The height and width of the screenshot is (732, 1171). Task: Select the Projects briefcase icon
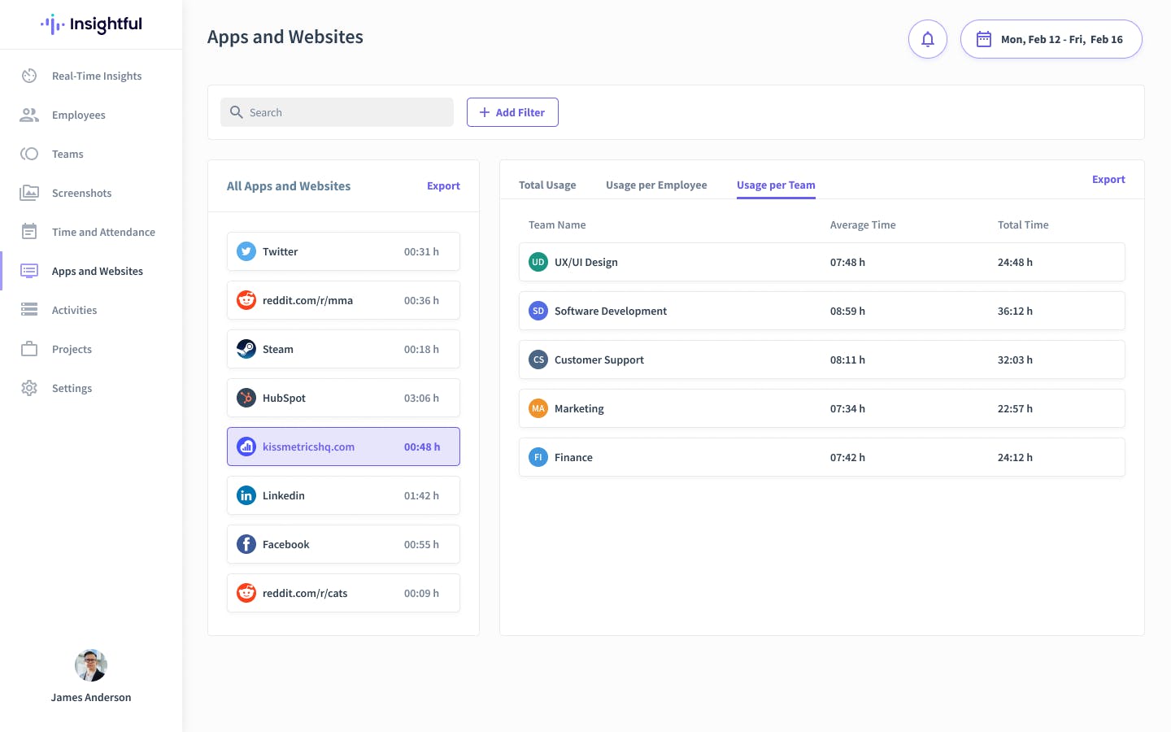click(29, 349)
